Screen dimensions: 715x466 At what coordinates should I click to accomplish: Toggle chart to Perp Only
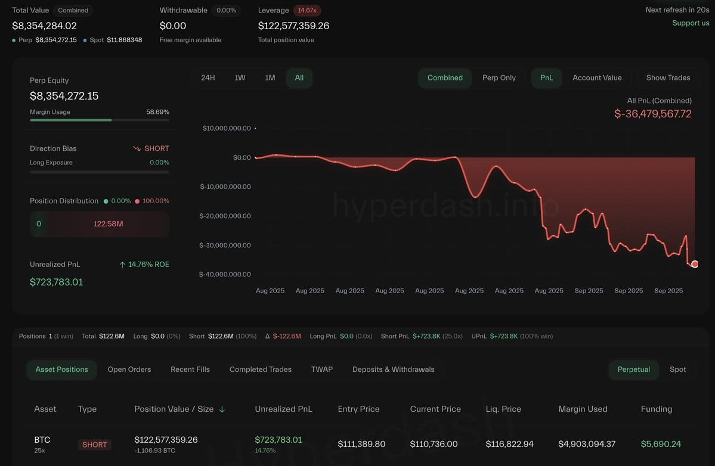[x=499, y=78]
